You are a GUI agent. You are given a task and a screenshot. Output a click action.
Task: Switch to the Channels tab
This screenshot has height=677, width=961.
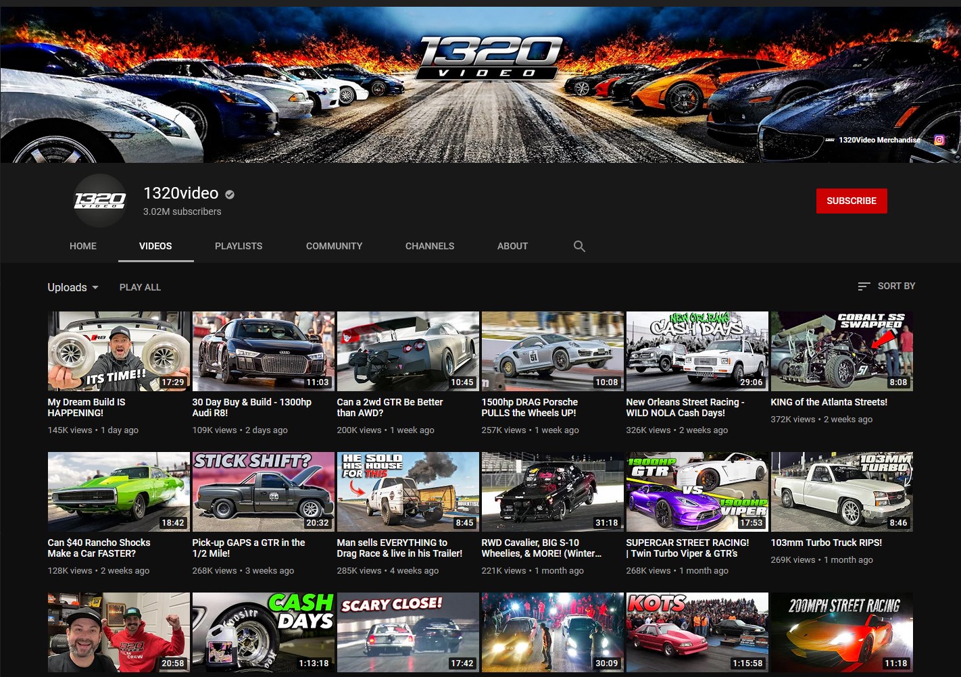tap(430, 246)
